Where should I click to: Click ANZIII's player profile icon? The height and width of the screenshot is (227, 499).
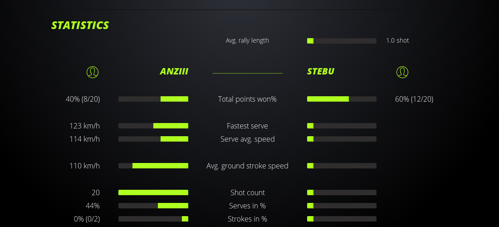tap(92, 72)
